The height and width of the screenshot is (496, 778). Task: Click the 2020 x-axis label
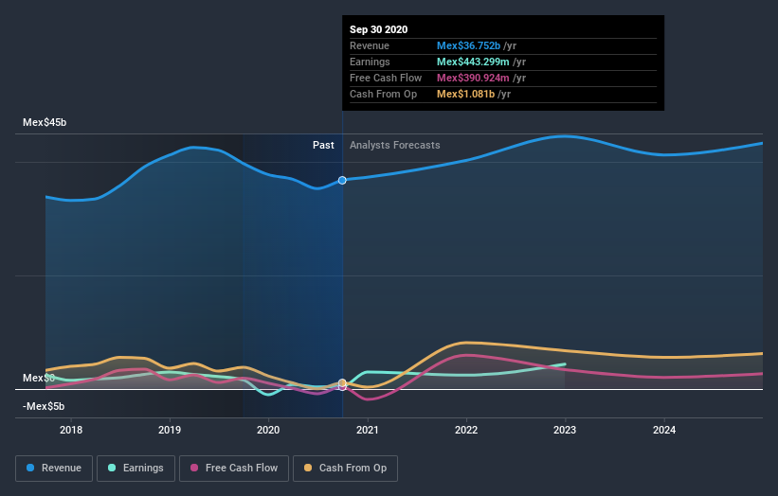268,430
